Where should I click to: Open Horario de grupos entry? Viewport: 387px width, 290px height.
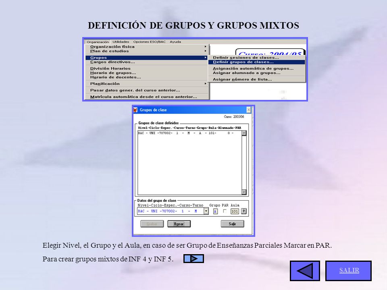[147, 73]
